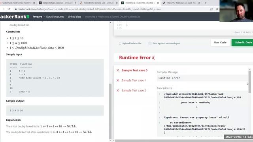This screenshot has height=142, width=253.
Task: Switch to HackerRank Find Merge Point tab
Action: pyautogui.click(x=16, y=3)
